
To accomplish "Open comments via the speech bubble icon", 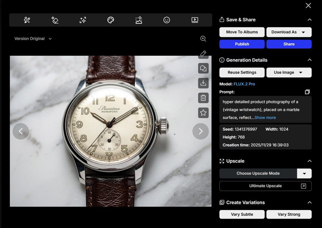I will [203, 68].
